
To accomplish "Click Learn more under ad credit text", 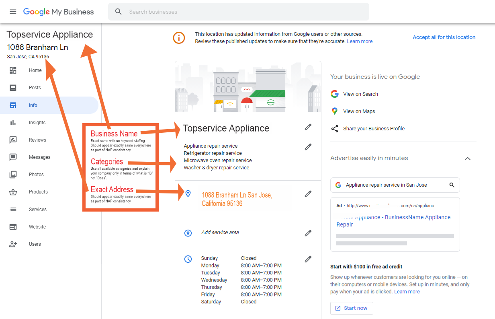I will coord(407,292).
